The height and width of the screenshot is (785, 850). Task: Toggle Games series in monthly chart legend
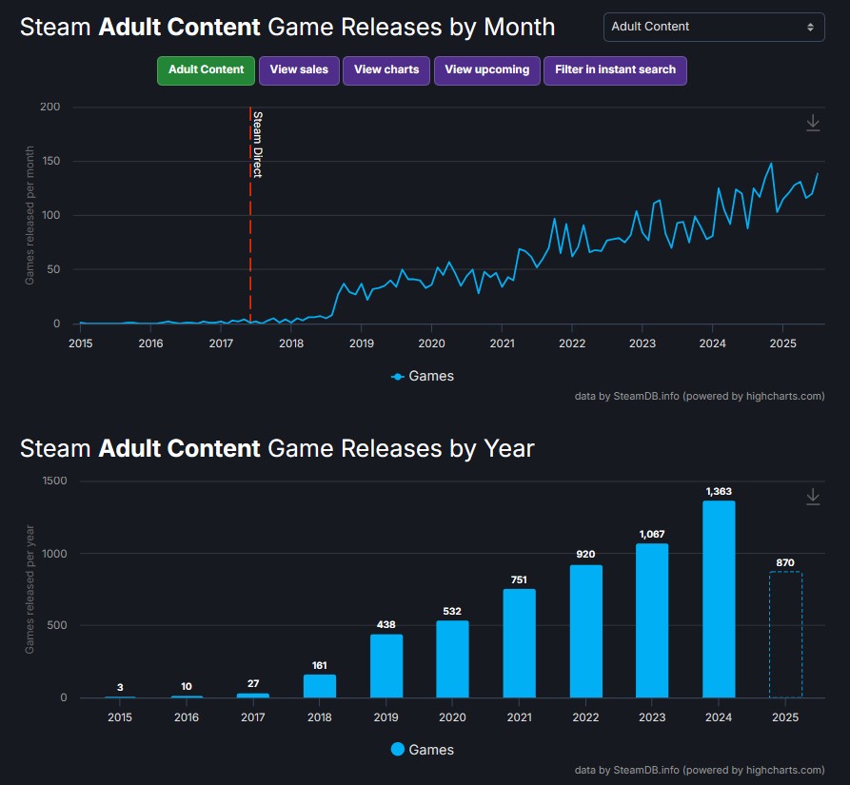[x=423, y=376]
